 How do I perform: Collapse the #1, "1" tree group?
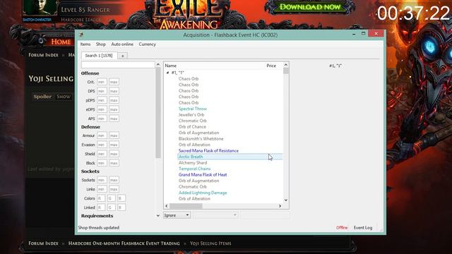point(167,73)
